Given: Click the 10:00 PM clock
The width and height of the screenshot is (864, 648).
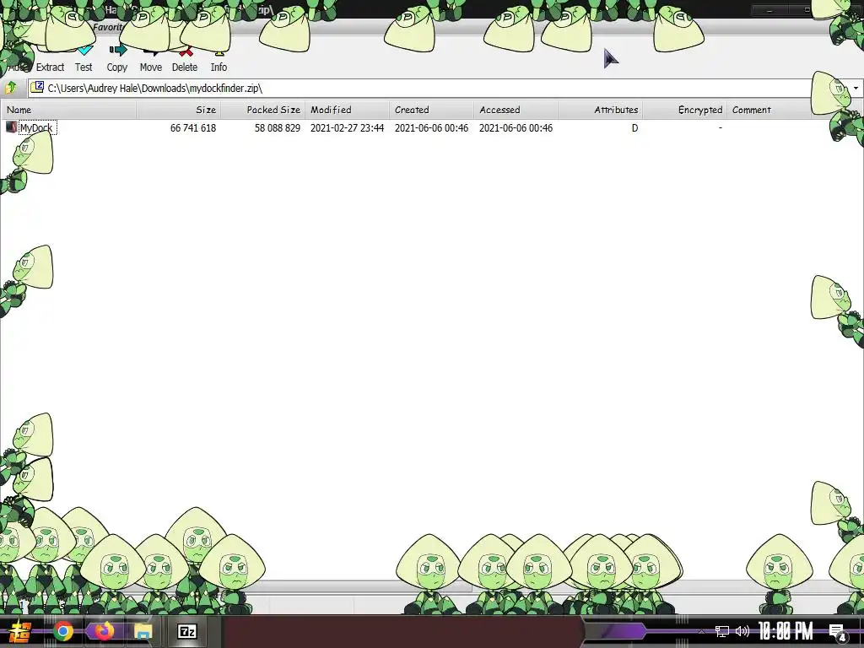Looking at the screenshot, I should pyautogui.click(x=786, y=631).
